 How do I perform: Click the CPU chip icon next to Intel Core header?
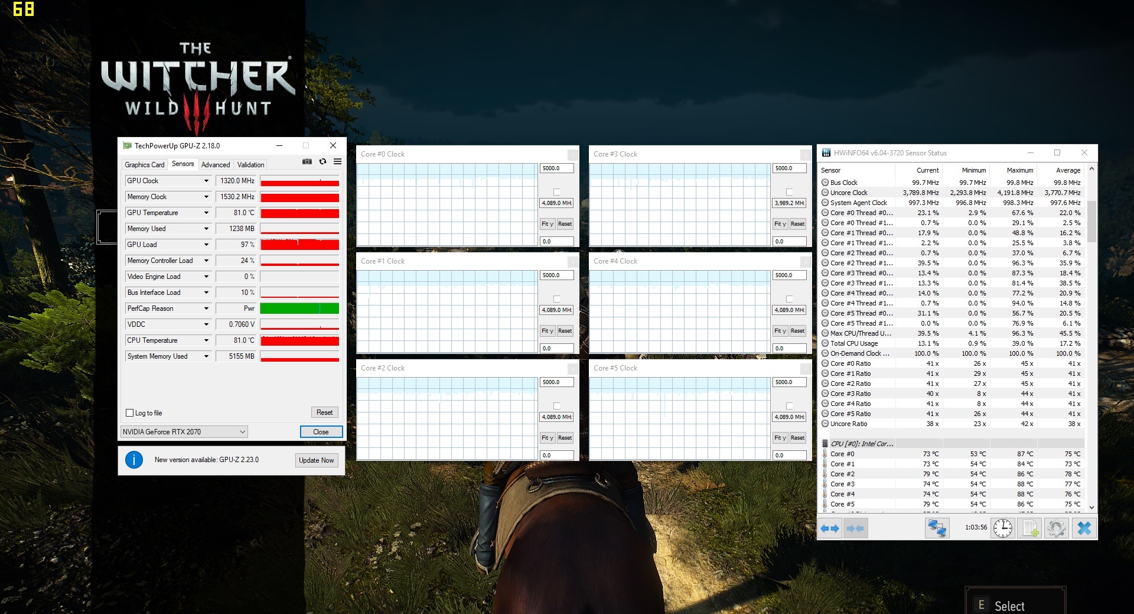coord(825,444)
